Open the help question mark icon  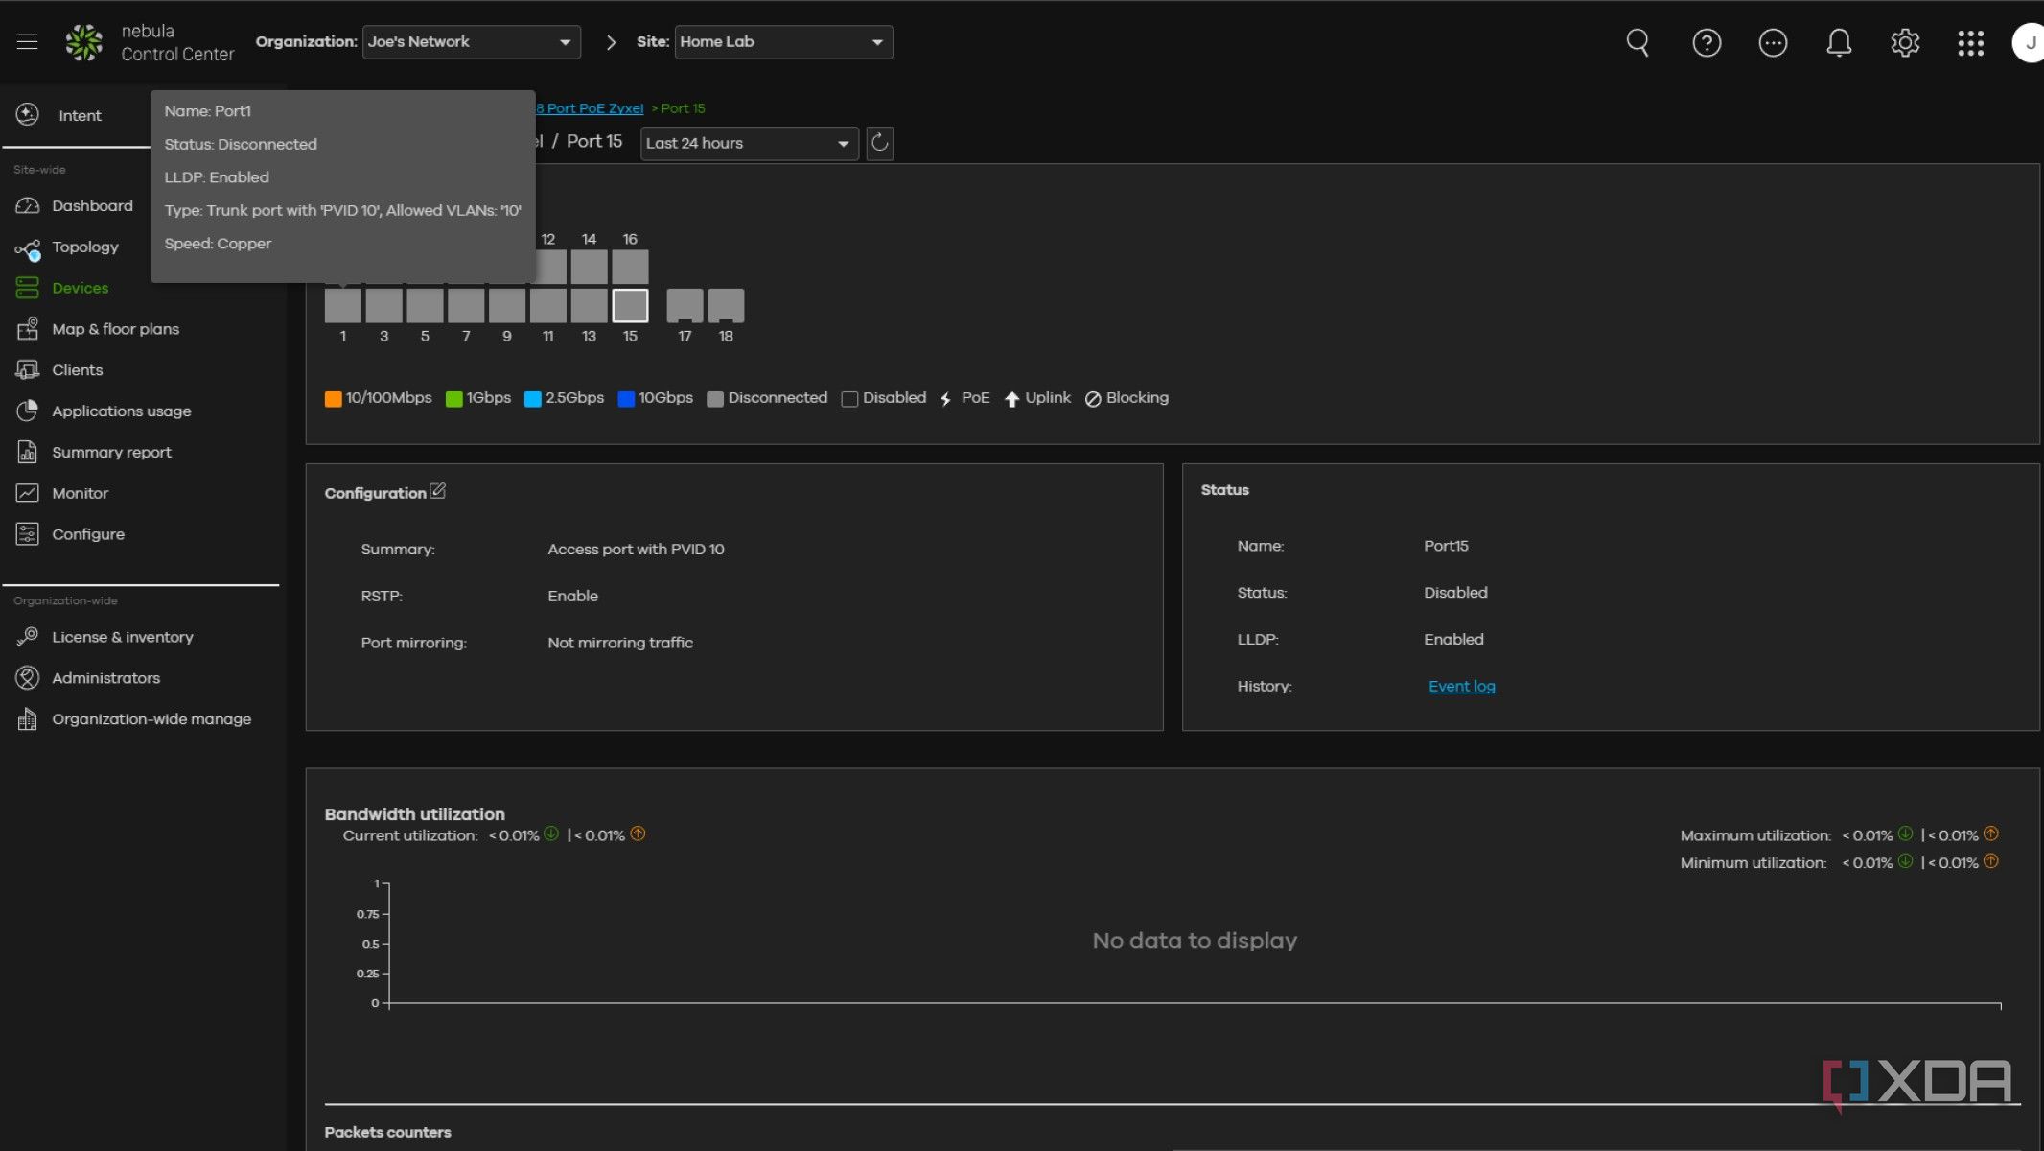coord(1707,42)
